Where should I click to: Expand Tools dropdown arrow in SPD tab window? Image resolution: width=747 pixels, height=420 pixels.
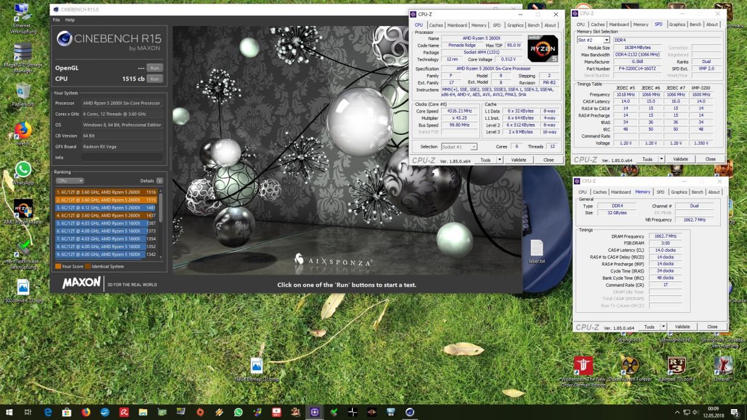tap(663, 159)
